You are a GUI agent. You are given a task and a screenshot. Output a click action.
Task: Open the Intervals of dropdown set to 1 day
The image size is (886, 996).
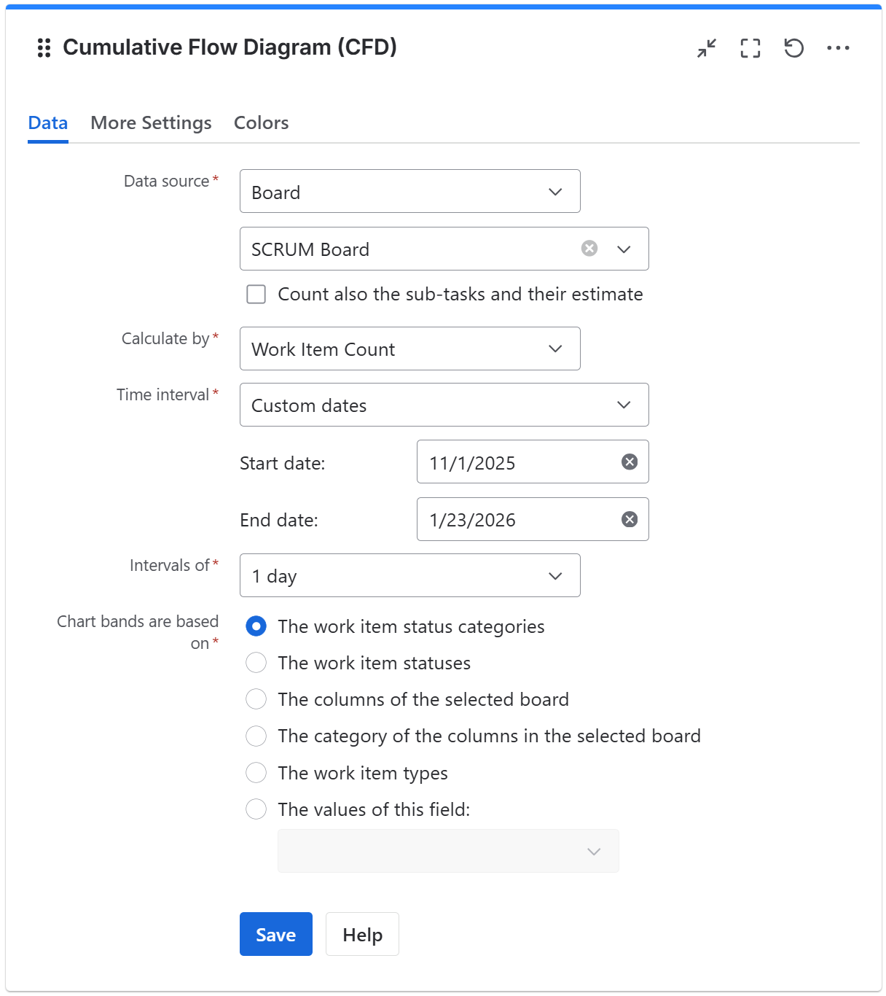409,575
